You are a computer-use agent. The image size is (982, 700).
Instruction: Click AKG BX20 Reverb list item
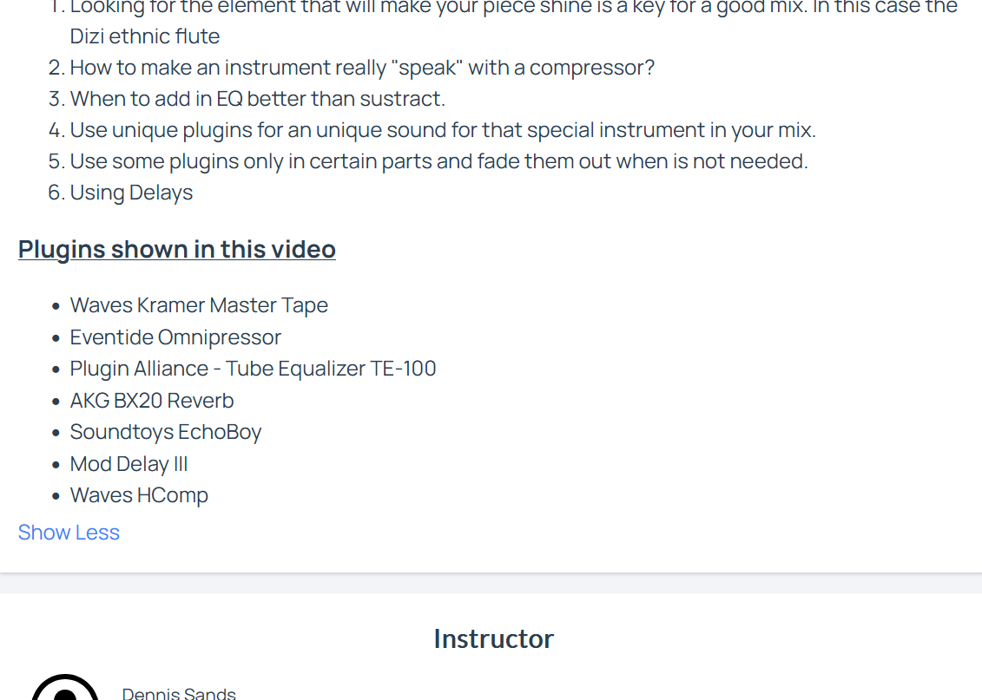click(152, 401)
